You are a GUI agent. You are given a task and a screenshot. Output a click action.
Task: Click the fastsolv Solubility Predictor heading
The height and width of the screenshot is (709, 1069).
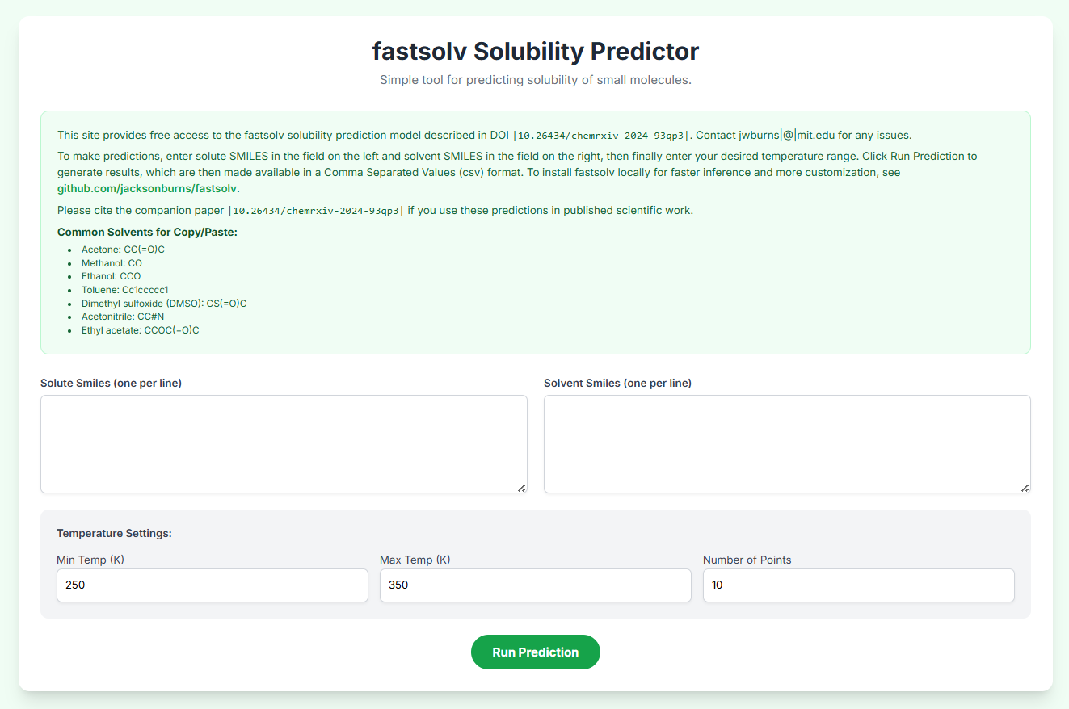coord(535,51)
